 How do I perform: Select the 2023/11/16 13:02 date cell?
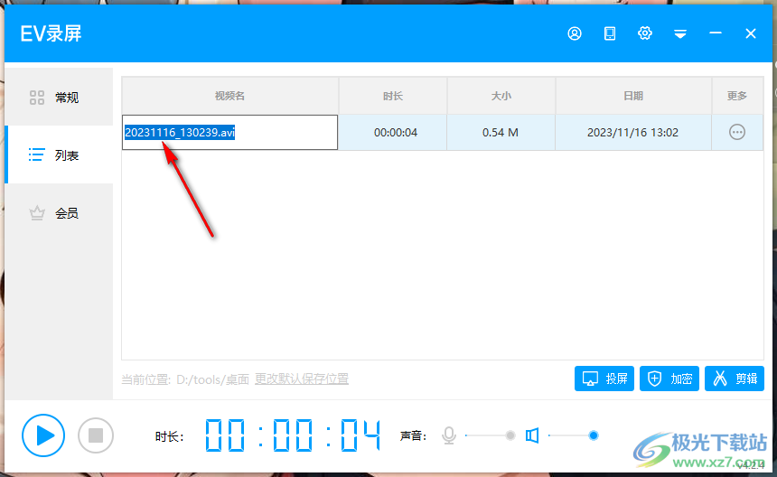(x=633, y=132)
